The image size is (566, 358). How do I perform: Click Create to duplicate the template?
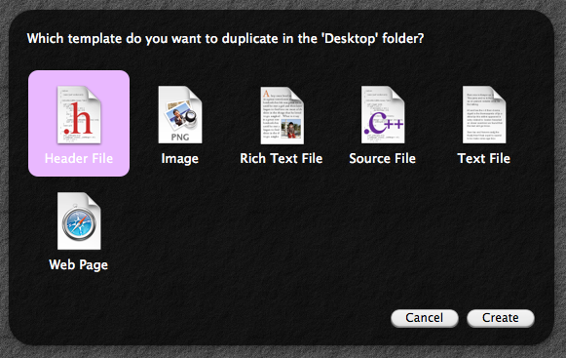coord(501,318)
